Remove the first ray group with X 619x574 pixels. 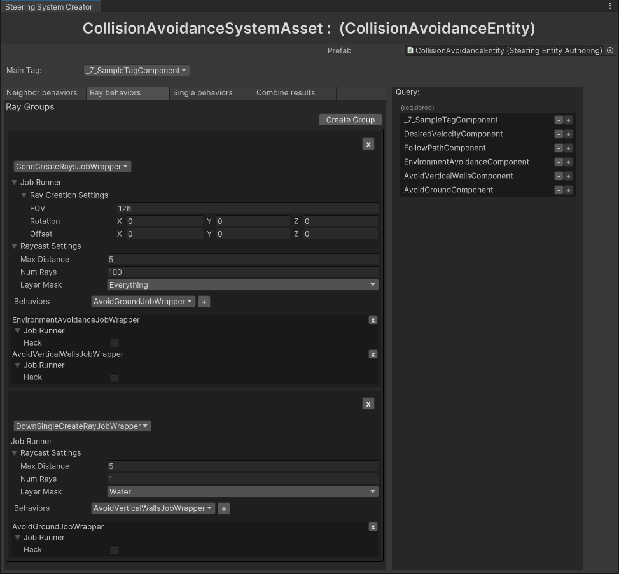[368, 144]
